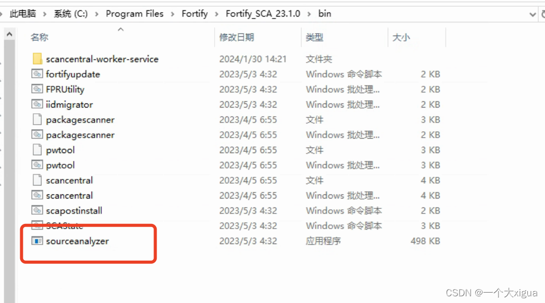Select the SCAState command script icon
Screen dimensions: 545x303
click(x=36, y=225)
